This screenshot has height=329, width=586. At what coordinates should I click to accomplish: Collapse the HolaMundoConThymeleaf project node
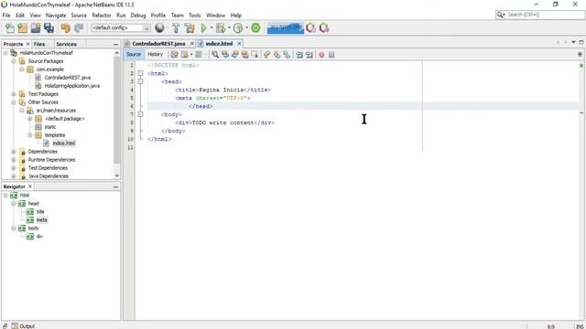pyautogui.click(x=5, y=53)
